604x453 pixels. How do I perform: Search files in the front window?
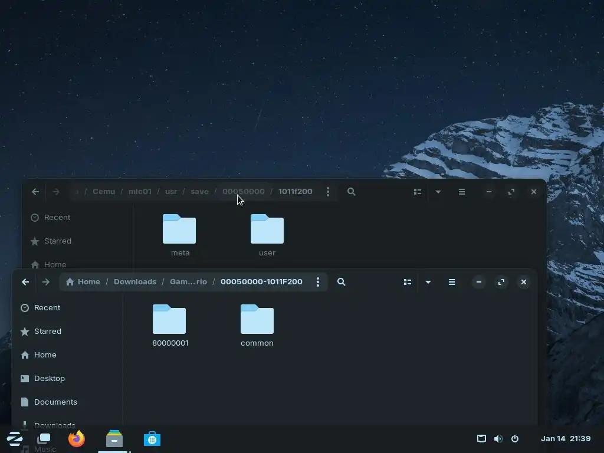tap(342, 282)
